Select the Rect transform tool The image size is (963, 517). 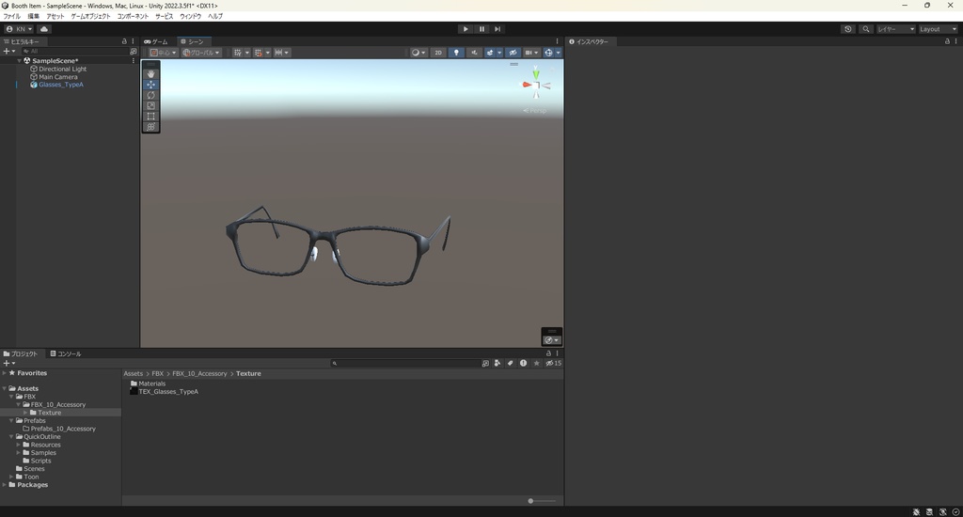(150, 116)
